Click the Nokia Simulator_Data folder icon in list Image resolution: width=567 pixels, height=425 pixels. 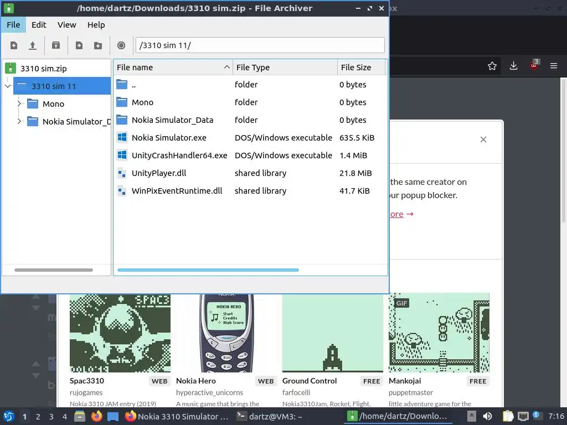[x=122, y=120]
